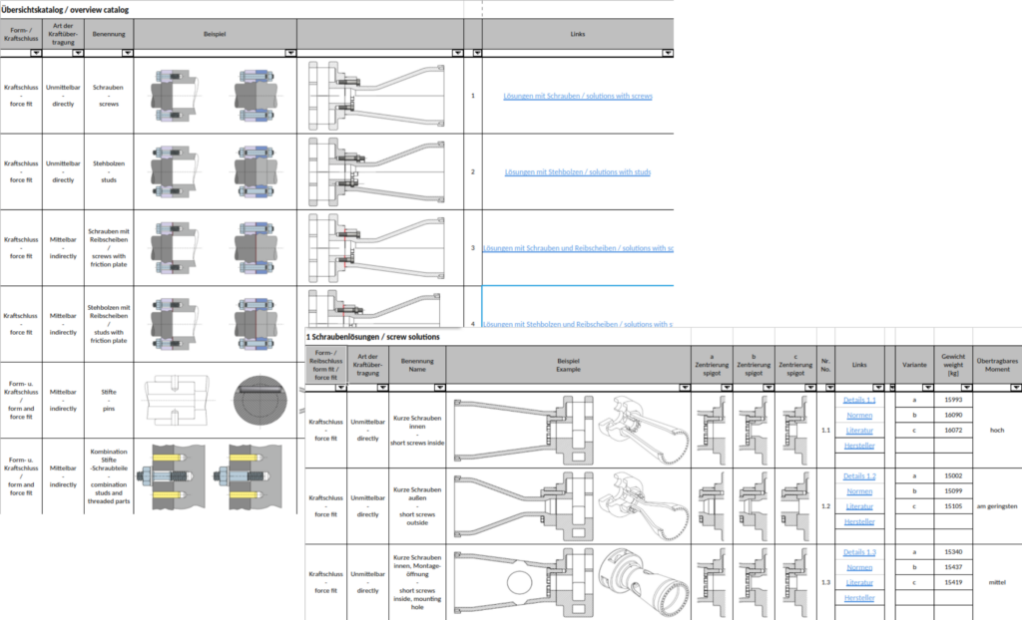Click Literatur link in row 1.1
The width and height of the screenshot is (1022, 620).
(x=859, y=431)
